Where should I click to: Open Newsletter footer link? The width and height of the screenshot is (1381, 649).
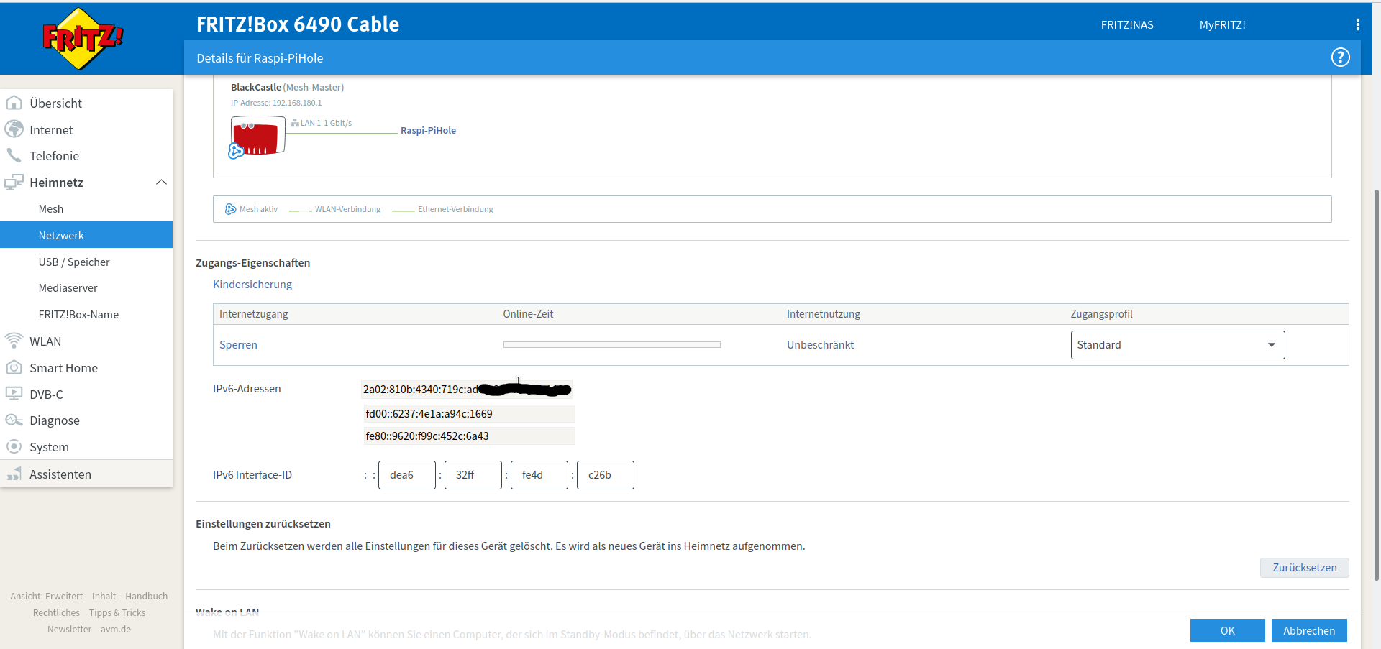pyautogui.click(x=69, y=629)
